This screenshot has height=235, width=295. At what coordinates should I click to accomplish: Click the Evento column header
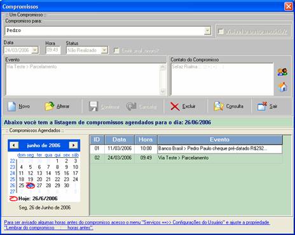point(220,139)
